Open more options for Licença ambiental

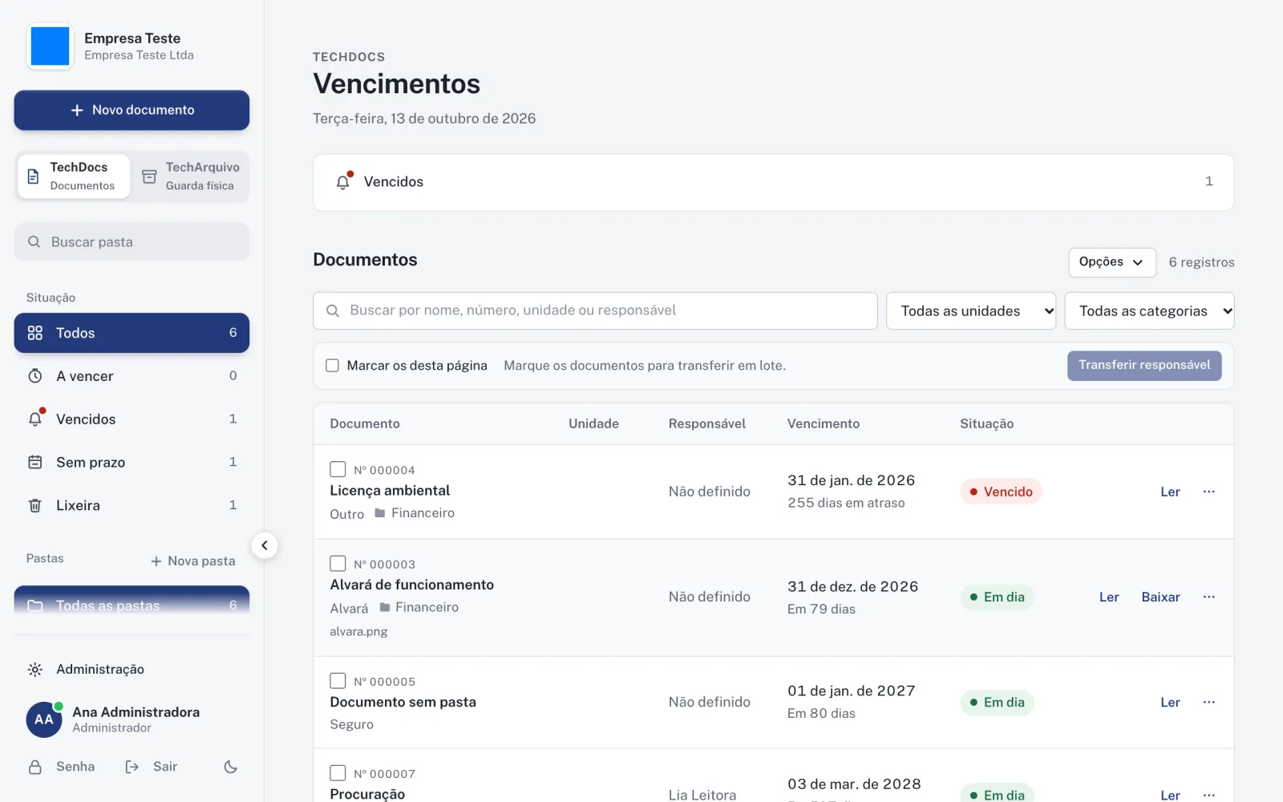pyautogui.click(x=1209, y=492)
